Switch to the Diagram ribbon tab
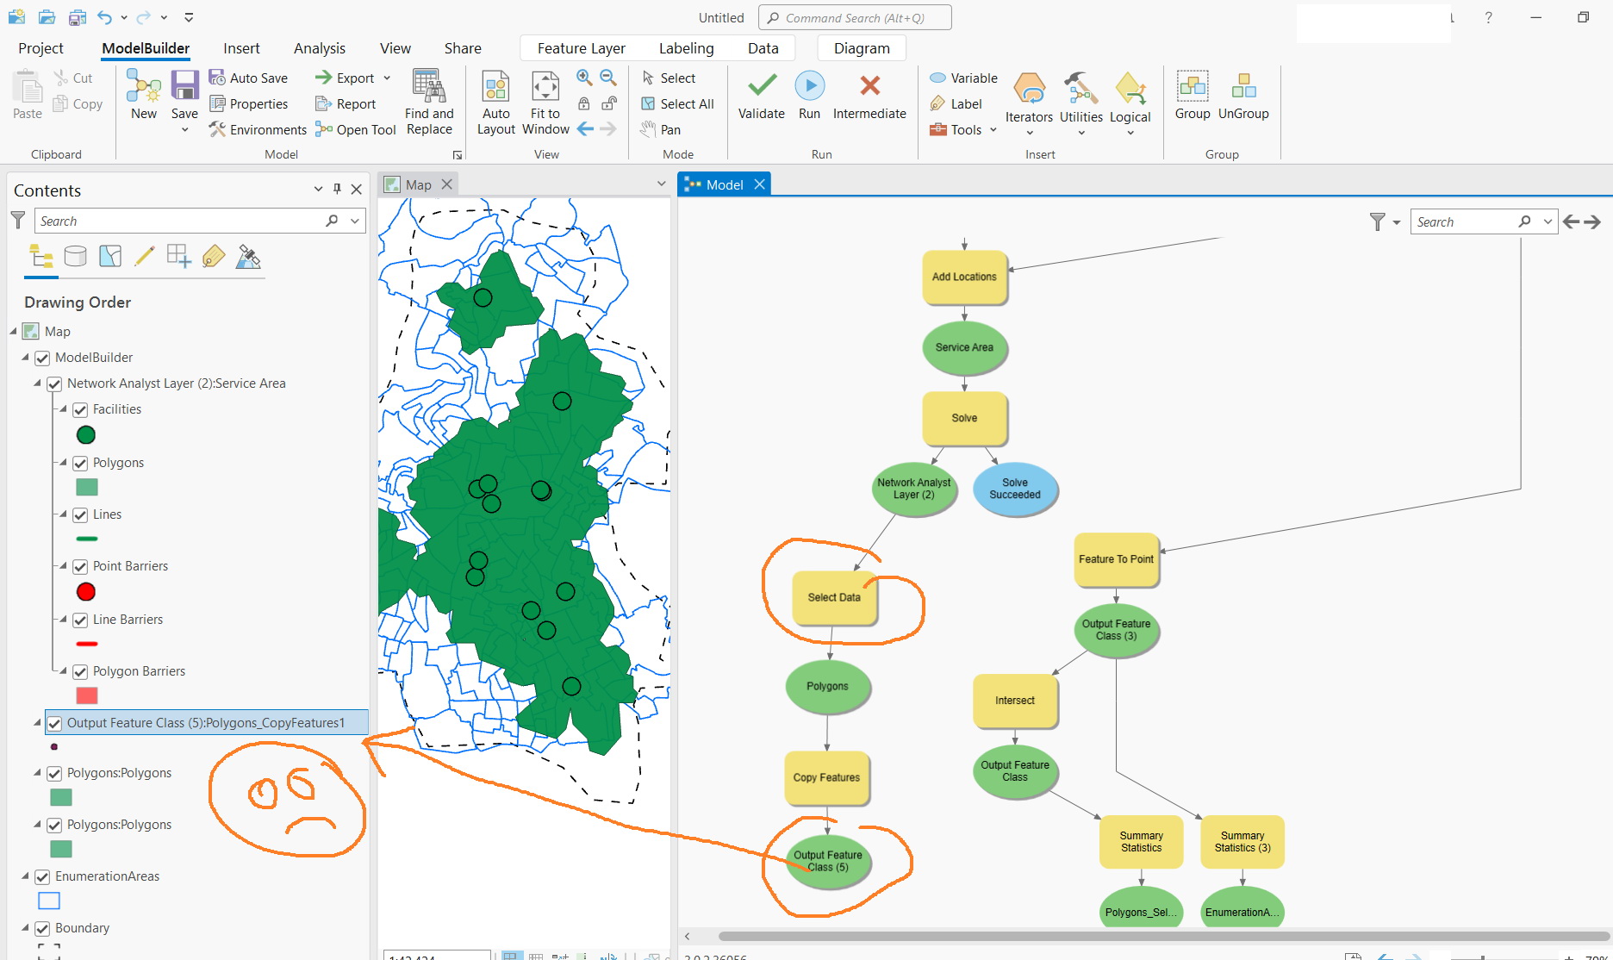 [861, 47]
